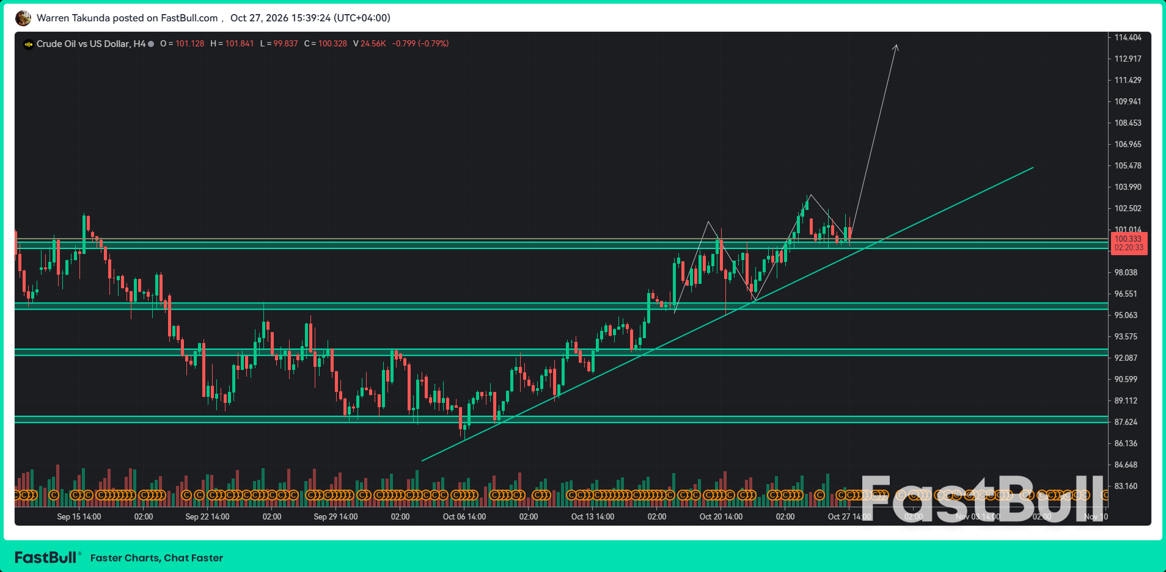Click the close value C = 100.328
1166x572 pixels.
[325, 44]
